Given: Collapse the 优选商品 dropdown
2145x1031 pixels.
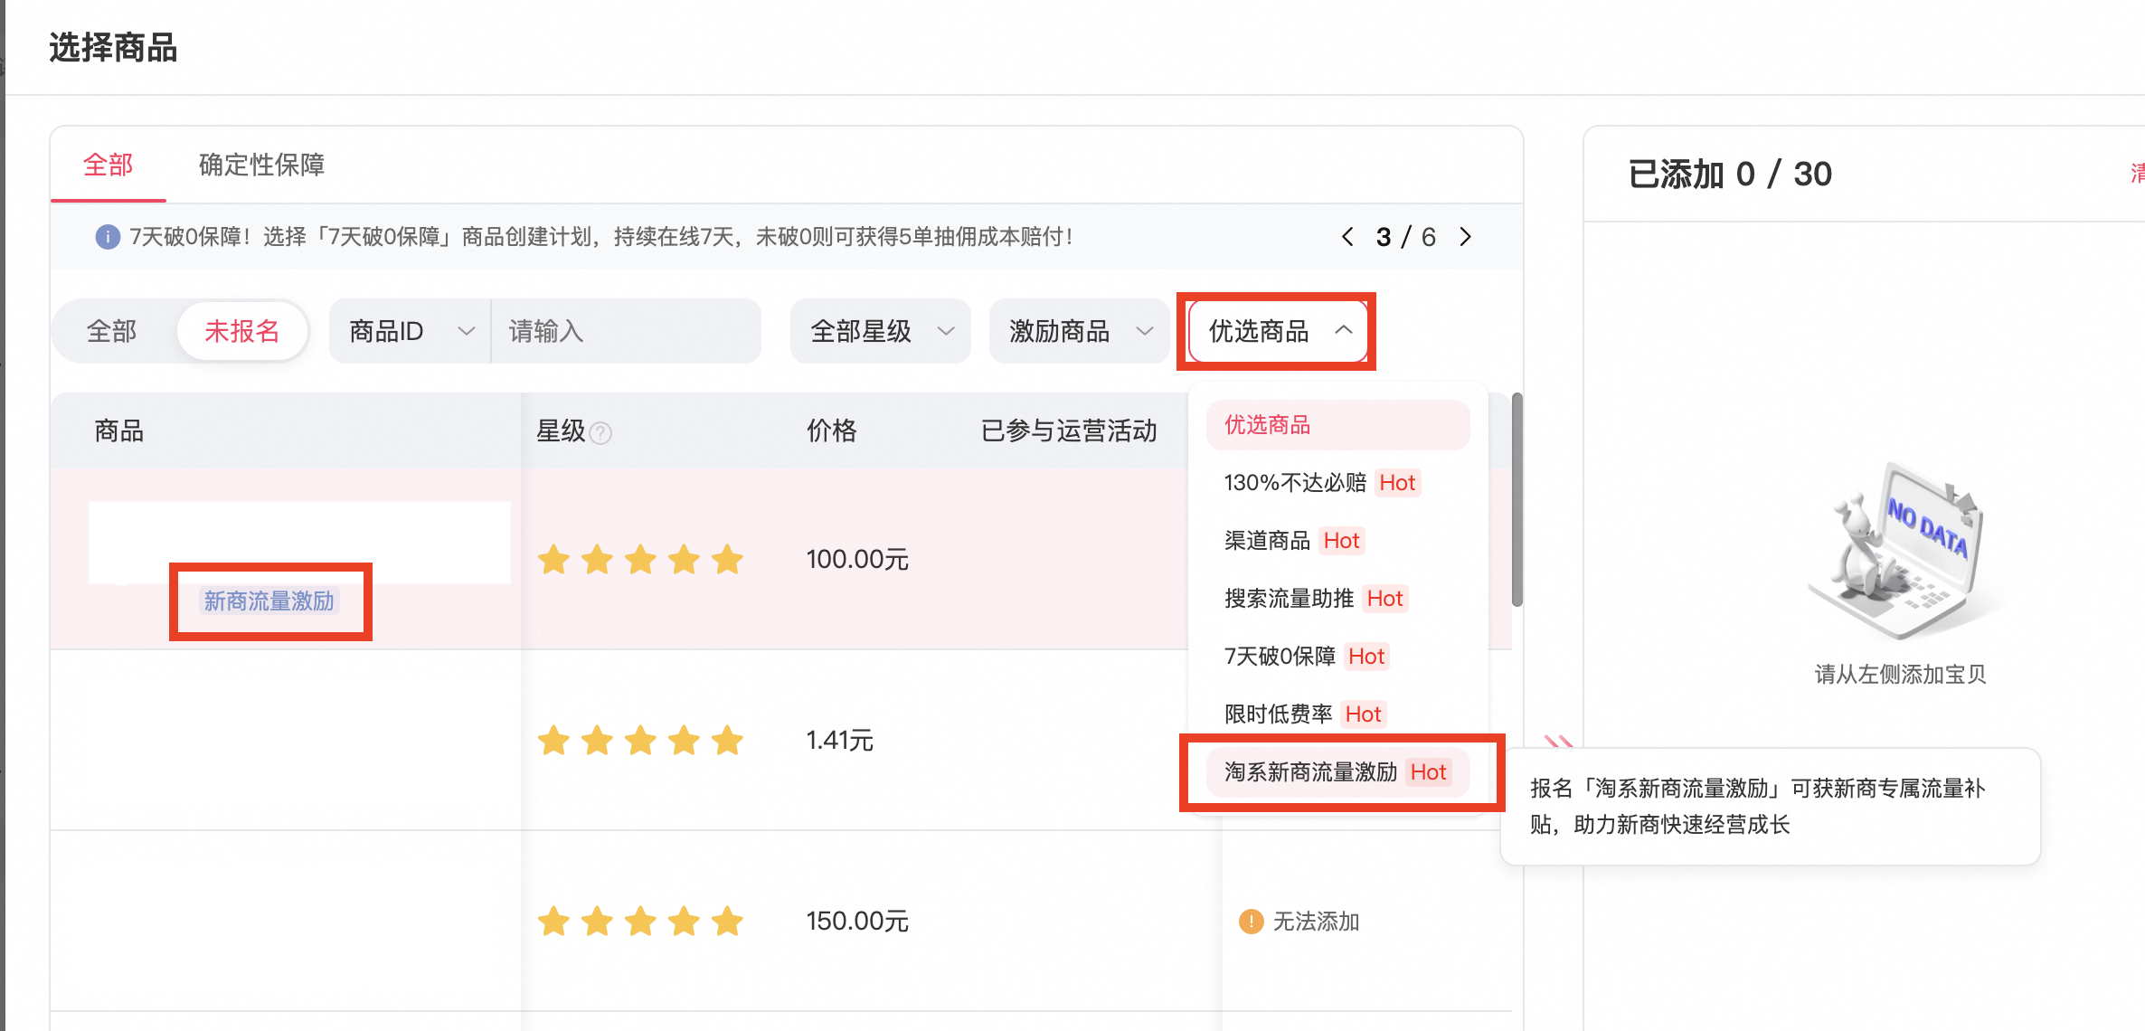Looking at the screenshot, I should click(1277, 331).
